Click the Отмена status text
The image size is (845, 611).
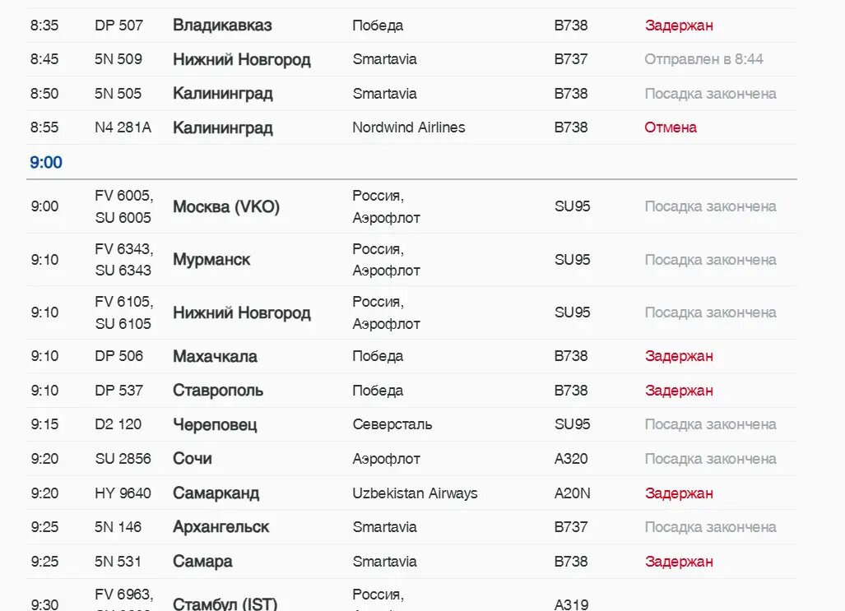671,127
